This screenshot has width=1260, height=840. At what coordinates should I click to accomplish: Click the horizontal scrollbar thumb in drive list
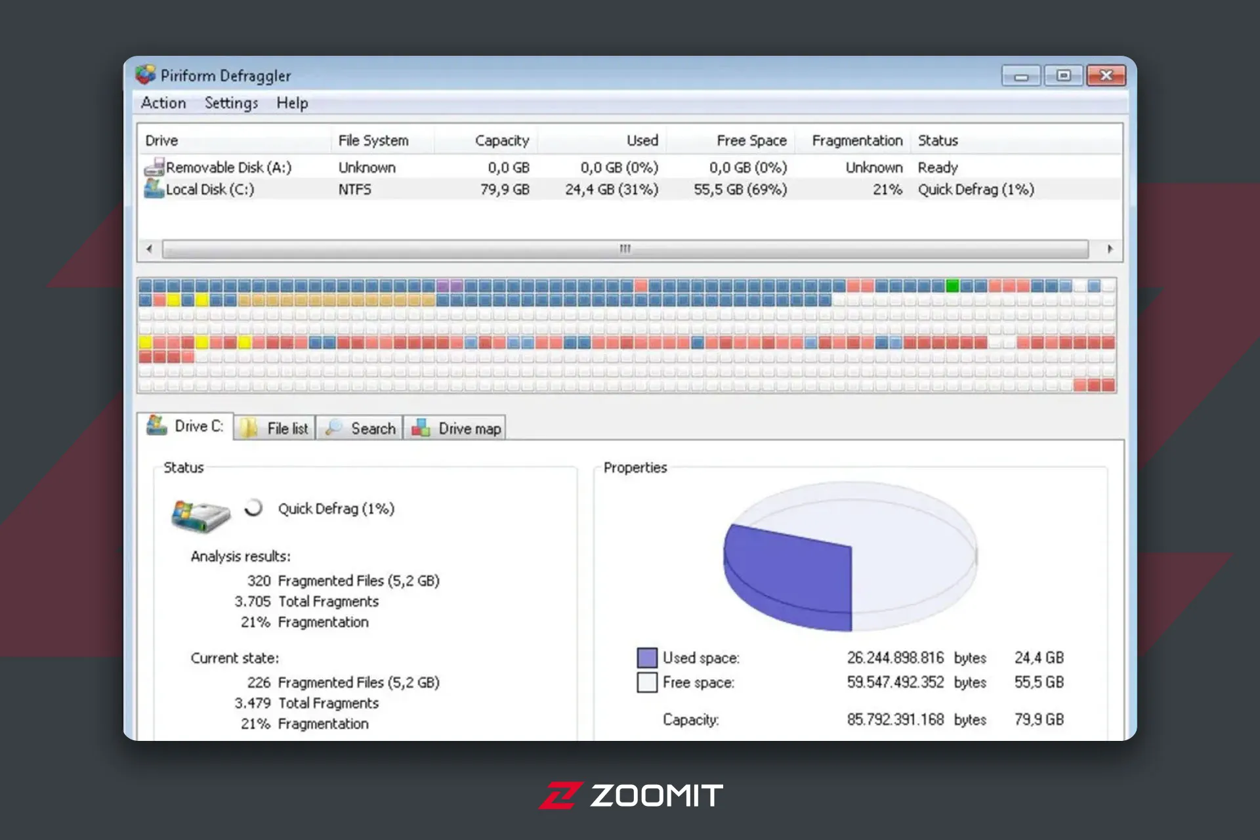(625, 249)
